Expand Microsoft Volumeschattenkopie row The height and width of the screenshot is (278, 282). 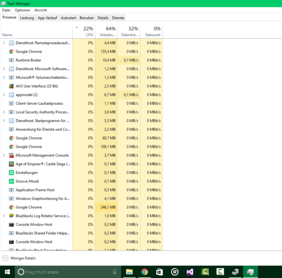point(3,78)
